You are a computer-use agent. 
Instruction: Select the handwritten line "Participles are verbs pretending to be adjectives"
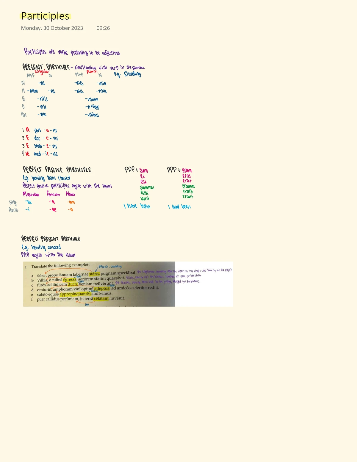pos(72,52)
